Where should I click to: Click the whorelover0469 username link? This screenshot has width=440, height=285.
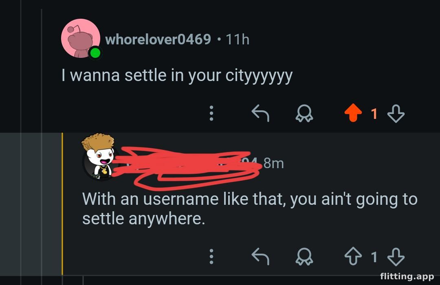(158, 39)
